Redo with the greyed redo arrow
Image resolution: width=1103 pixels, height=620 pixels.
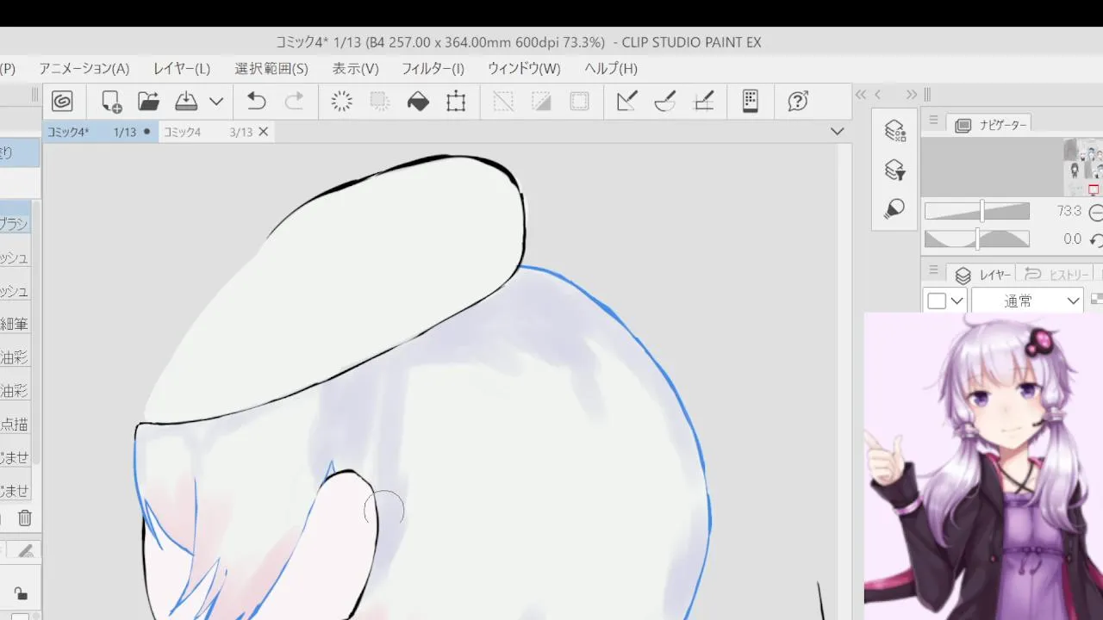(x=294, y=102)
